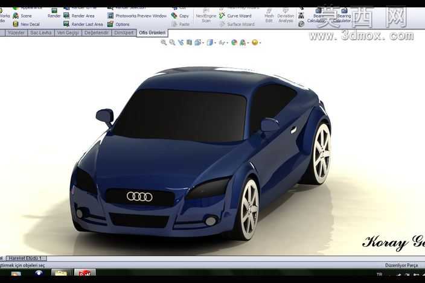Click the Hide/Show Items icon
Image resolution: width=425 pixels, height=283 pixels.
[222, 42]
